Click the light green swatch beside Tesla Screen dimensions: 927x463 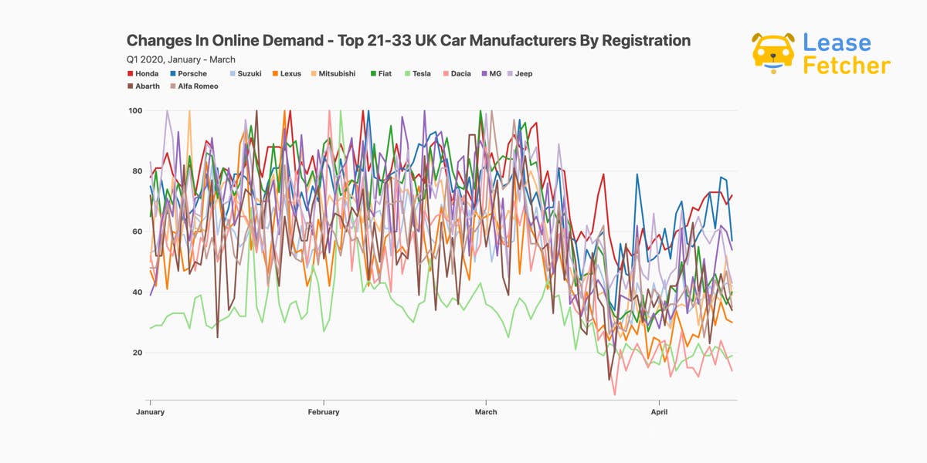(407, 74)
